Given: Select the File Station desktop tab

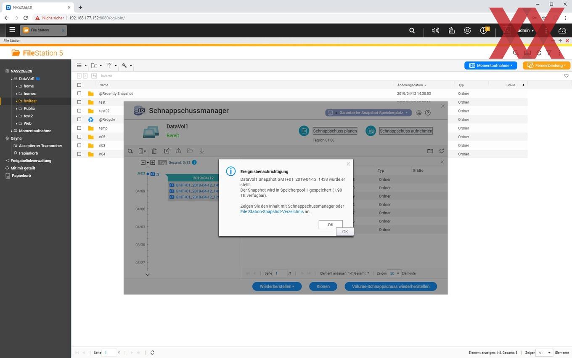Looking at the screenshot, I should pos(43,30).
